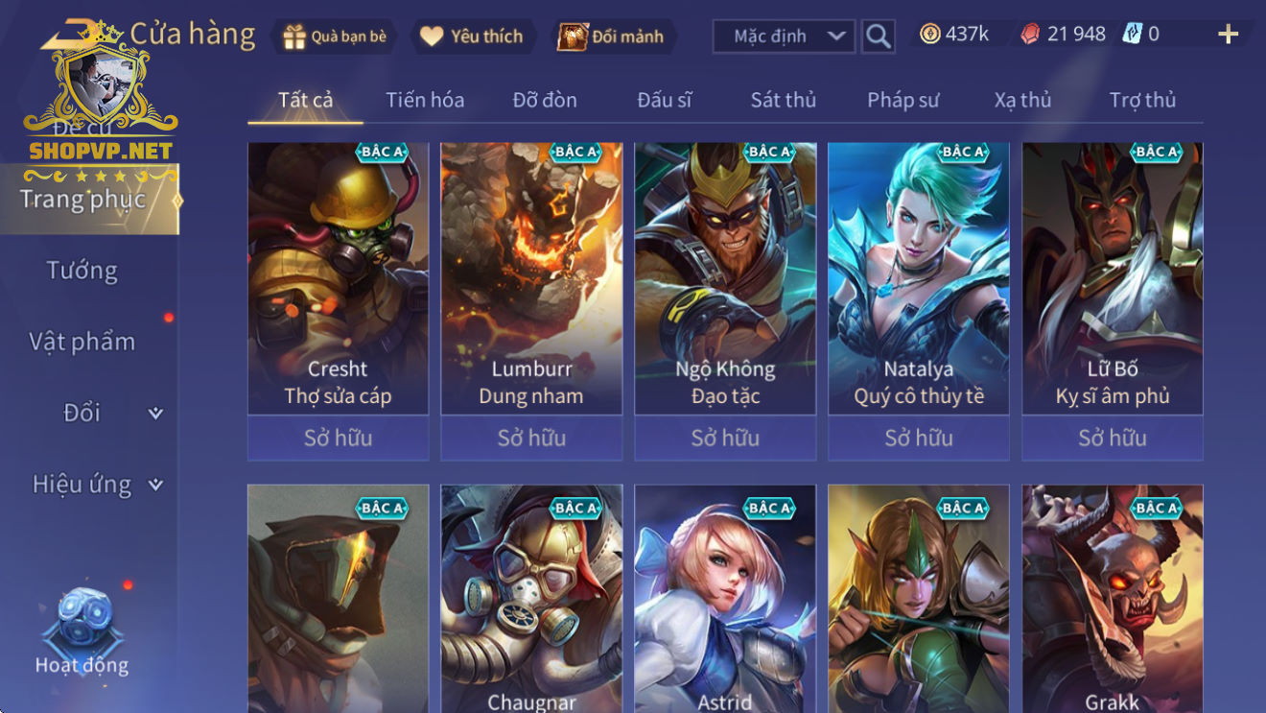Viewport: 1266px width, 713px height.
Task: Open the Tướng sidebar menu
Action: [82, 271]
